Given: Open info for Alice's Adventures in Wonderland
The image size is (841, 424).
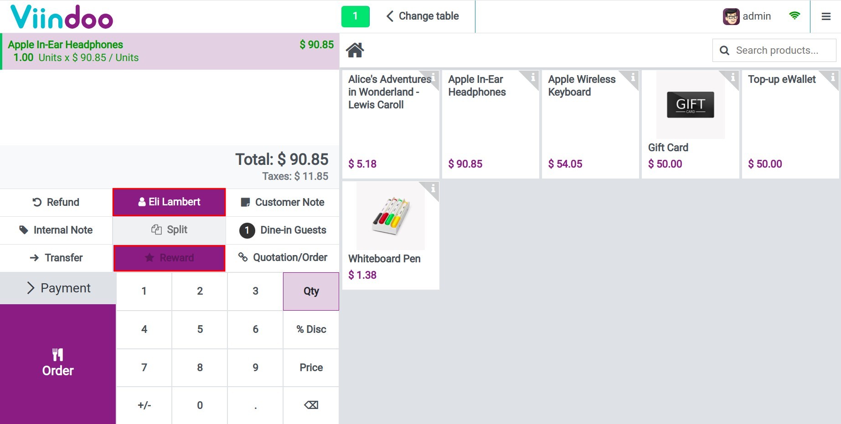Looking at the screenshot, I should [433, 77].
